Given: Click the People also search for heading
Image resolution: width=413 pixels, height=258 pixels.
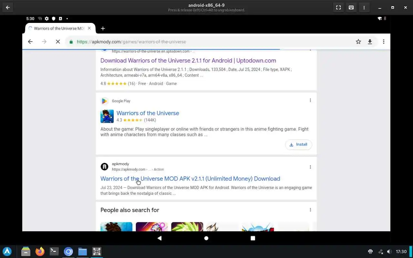Looking at the screenshot, I should click(x=130, y=210).
